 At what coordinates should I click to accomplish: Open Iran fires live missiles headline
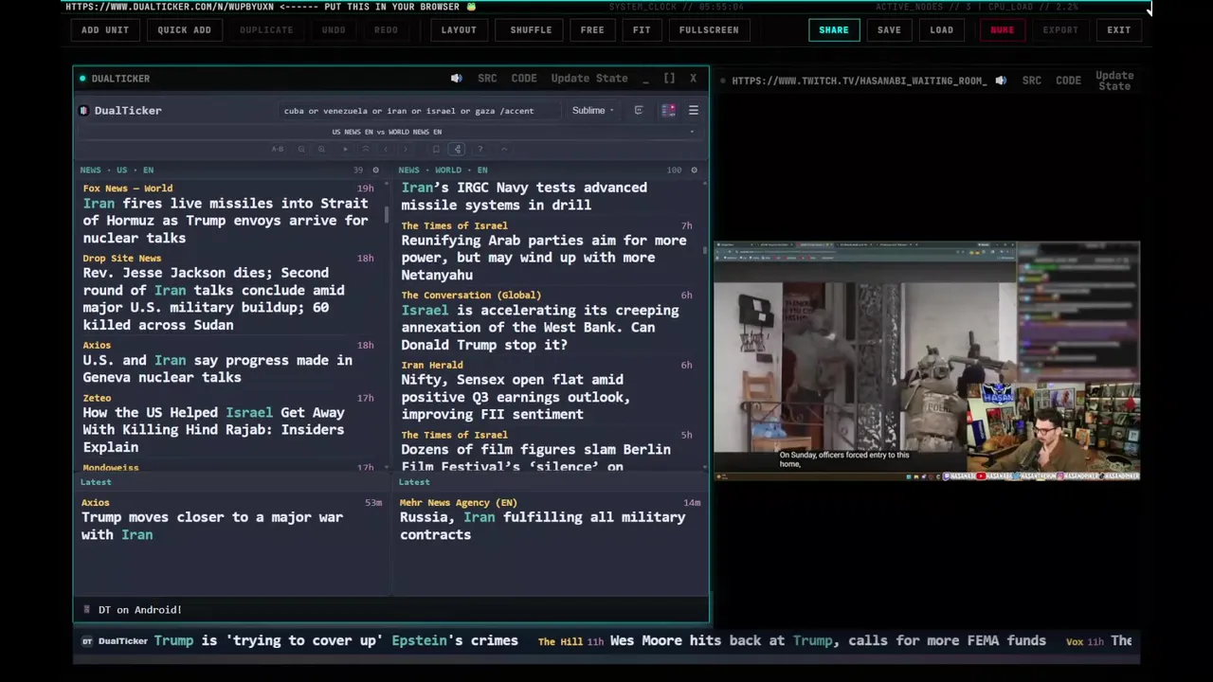pyautogui.click(x=225, y=221)
